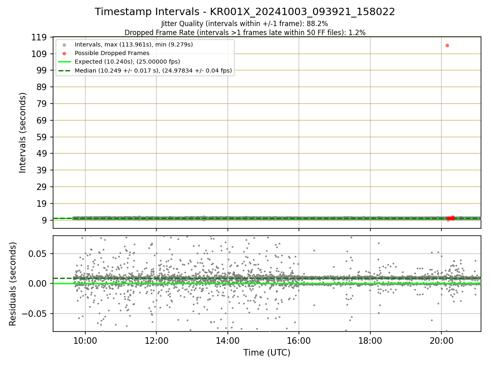
Task: Click the 19 y-axis tick label
Action: coord(42,203)
